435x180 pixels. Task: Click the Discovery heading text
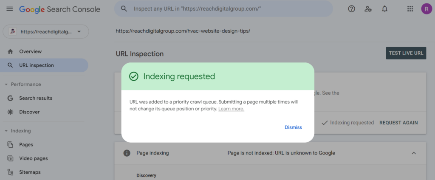pos(146,176)
